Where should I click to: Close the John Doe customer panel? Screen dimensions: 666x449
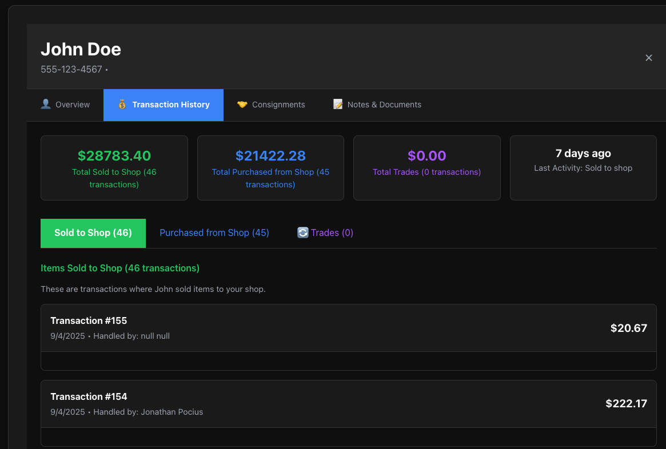[x=649, y=58]
